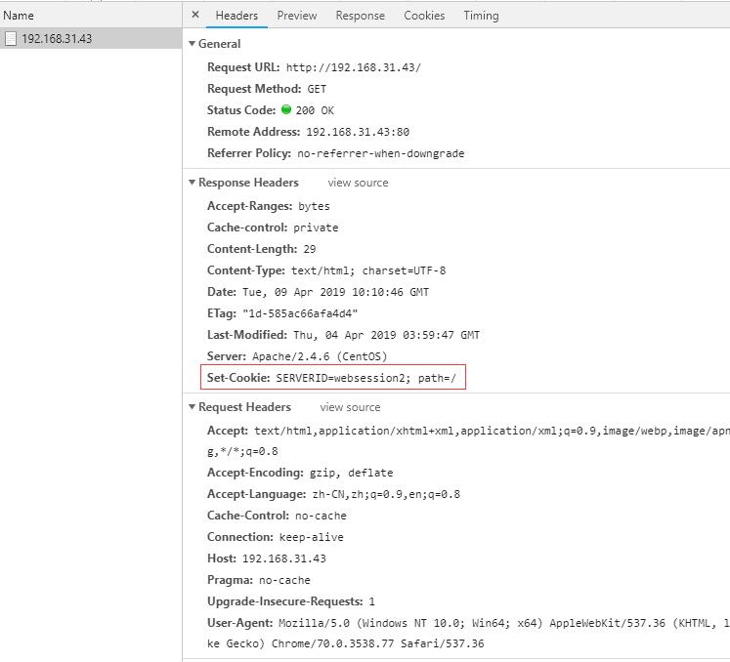Select the Date header value
This screenshot has width=730, height=662.
(335, 292)
